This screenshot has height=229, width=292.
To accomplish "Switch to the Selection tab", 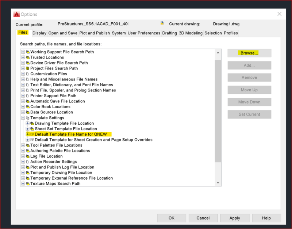I will [213, 33].
